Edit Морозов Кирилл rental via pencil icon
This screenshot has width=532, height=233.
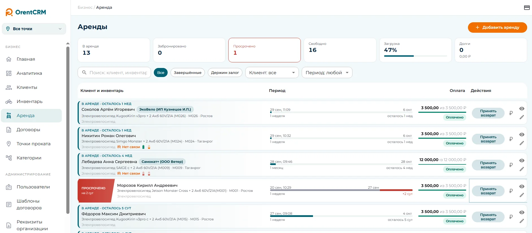[x=522, y=195]
